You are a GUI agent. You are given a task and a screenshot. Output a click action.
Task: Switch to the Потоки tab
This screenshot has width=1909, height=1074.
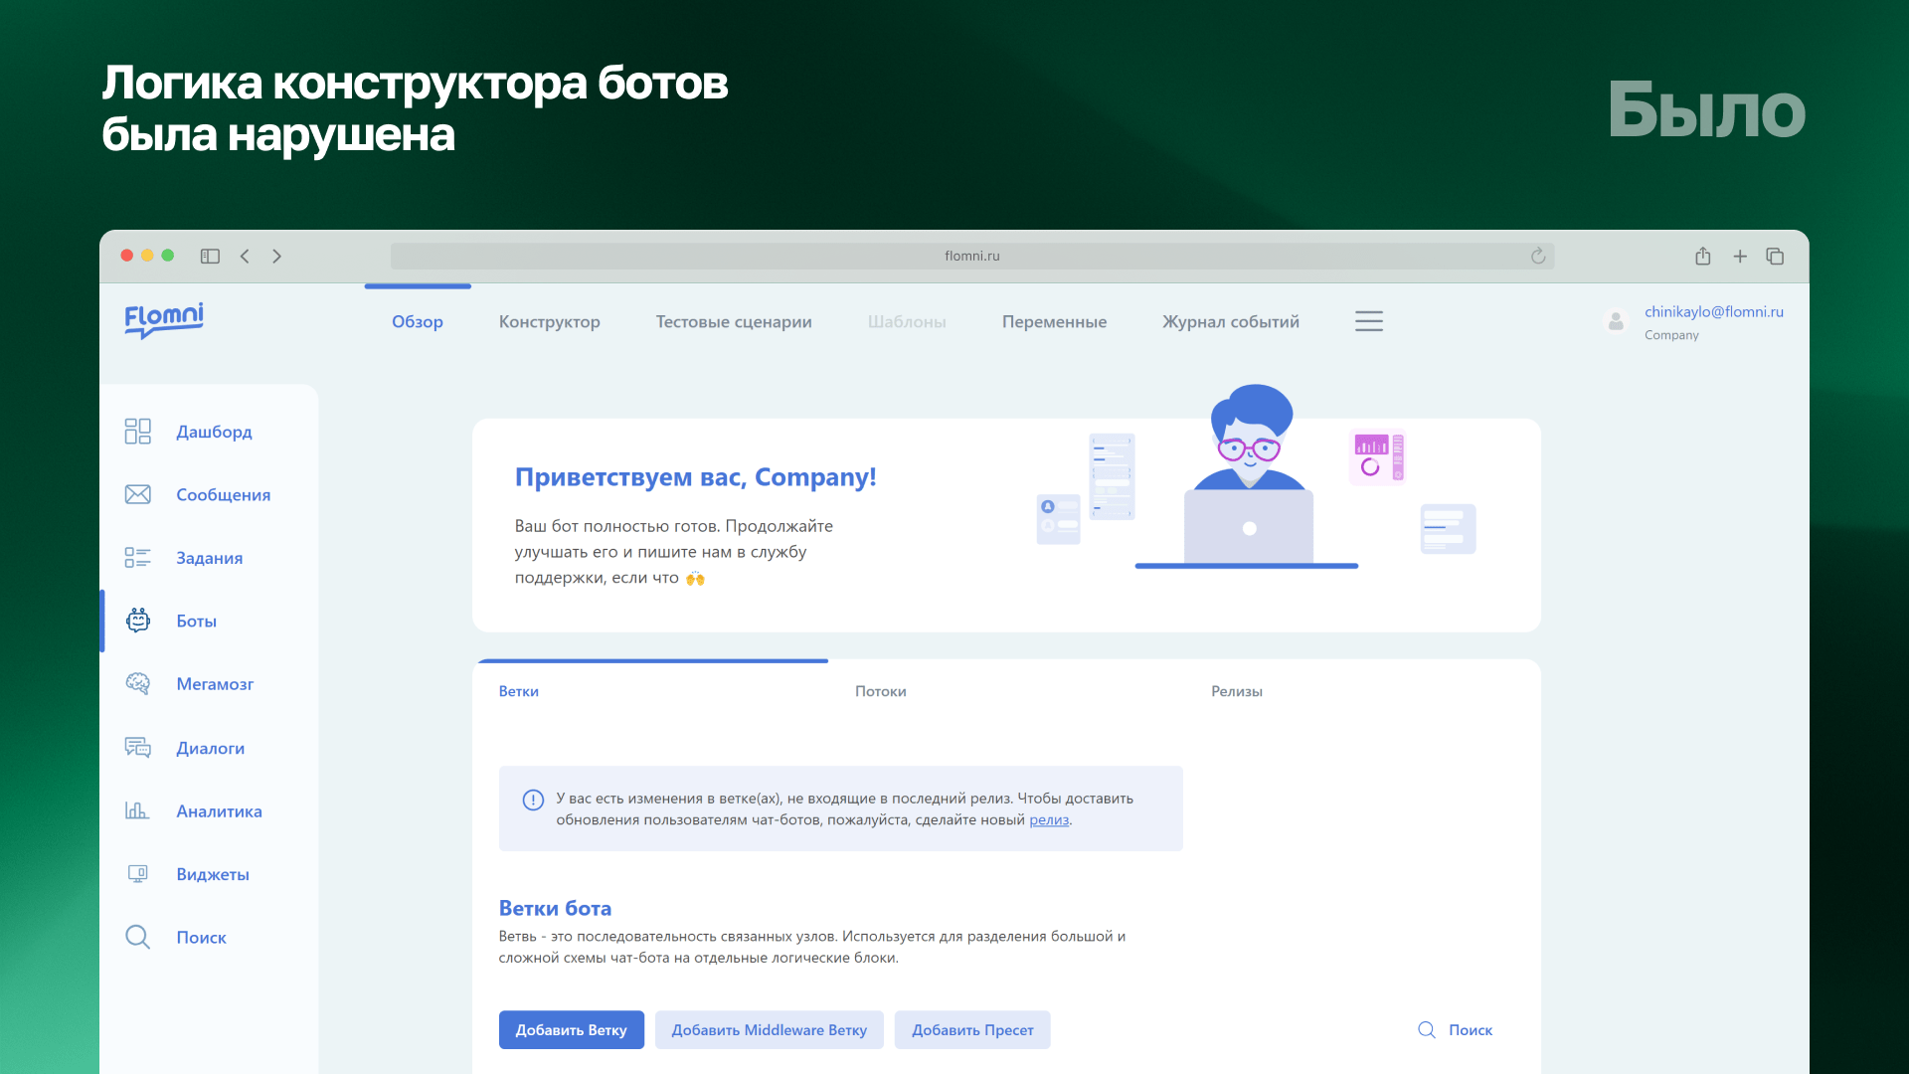(x=880, y=690)
